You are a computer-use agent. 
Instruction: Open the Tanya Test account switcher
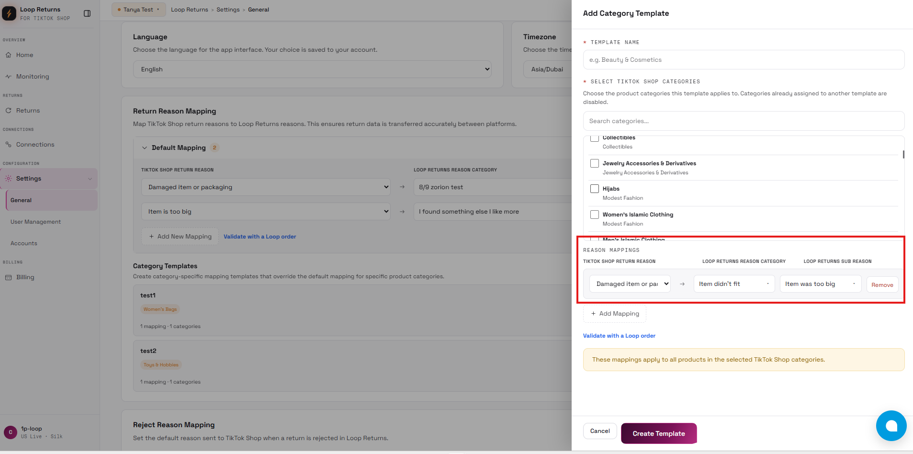pyautogui.click(x=138, y=10)
